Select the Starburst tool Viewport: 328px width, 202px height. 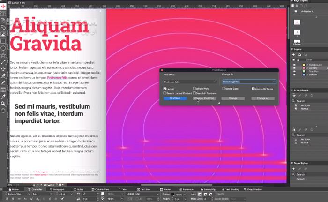[x=3, y=55]
